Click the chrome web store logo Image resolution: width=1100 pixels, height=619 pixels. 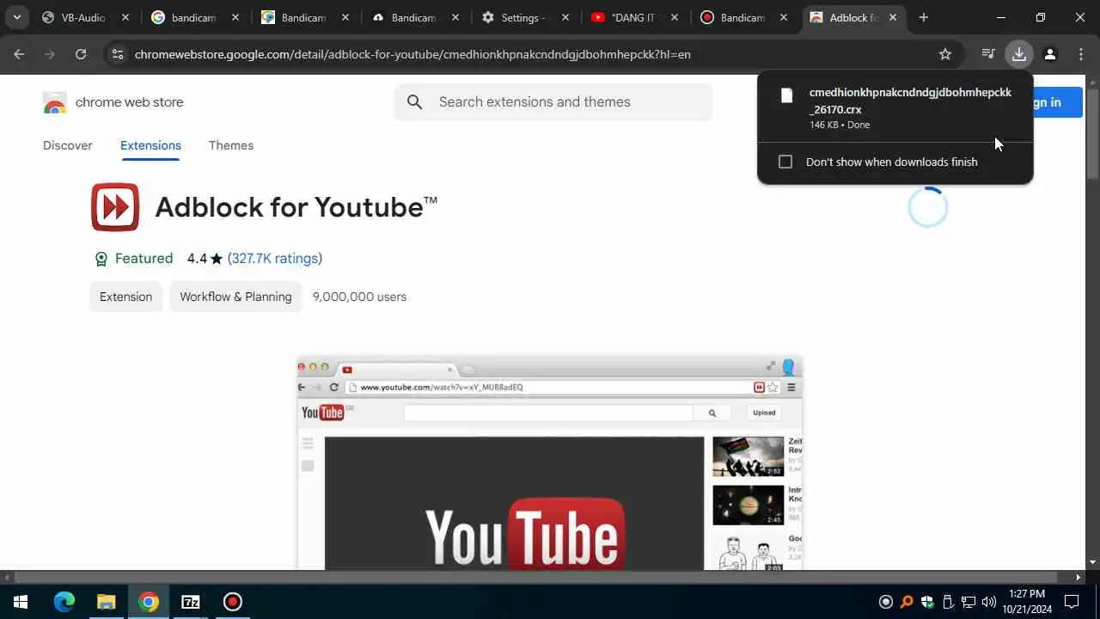click(55, 102)
